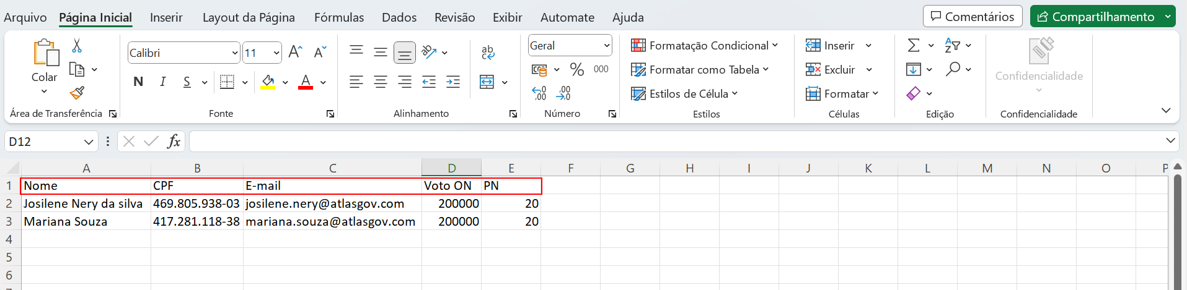Click the Increase Indent icon
This screenshot has width=1187, height=290.
pyautogui.click(x=453, y=82)
